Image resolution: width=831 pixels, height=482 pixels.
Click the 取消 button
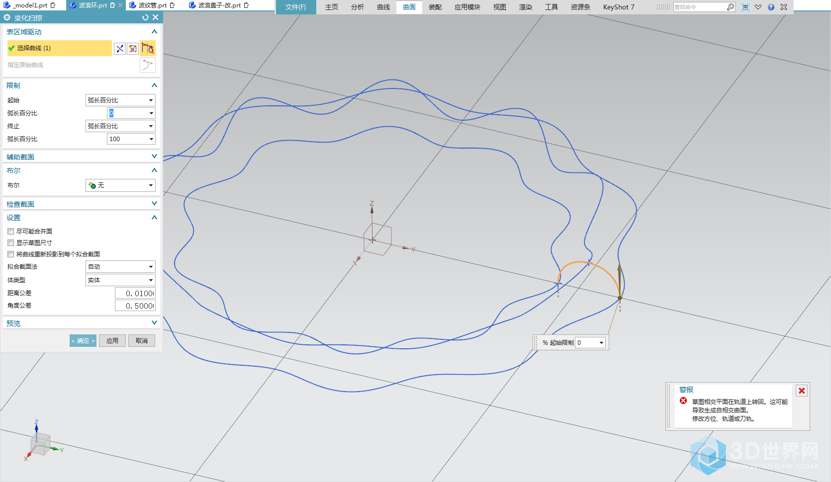142,341
